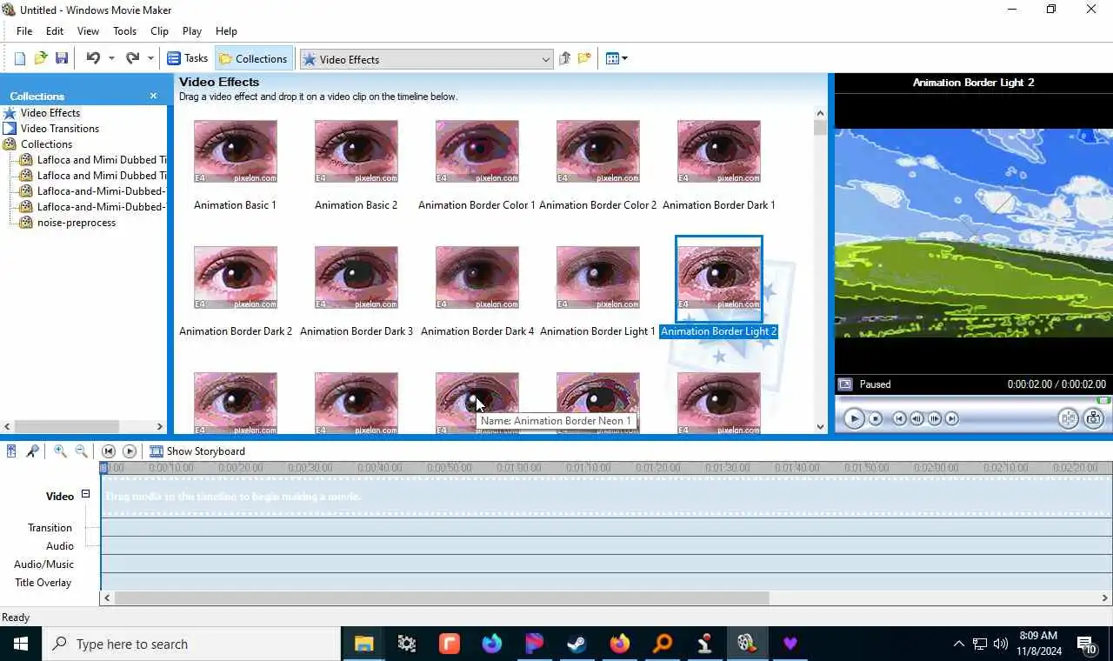The width and height of the screenshot is (1113, 661).
Task: Click the down arrow of the effects scrollbar
Action: [820, 426]
